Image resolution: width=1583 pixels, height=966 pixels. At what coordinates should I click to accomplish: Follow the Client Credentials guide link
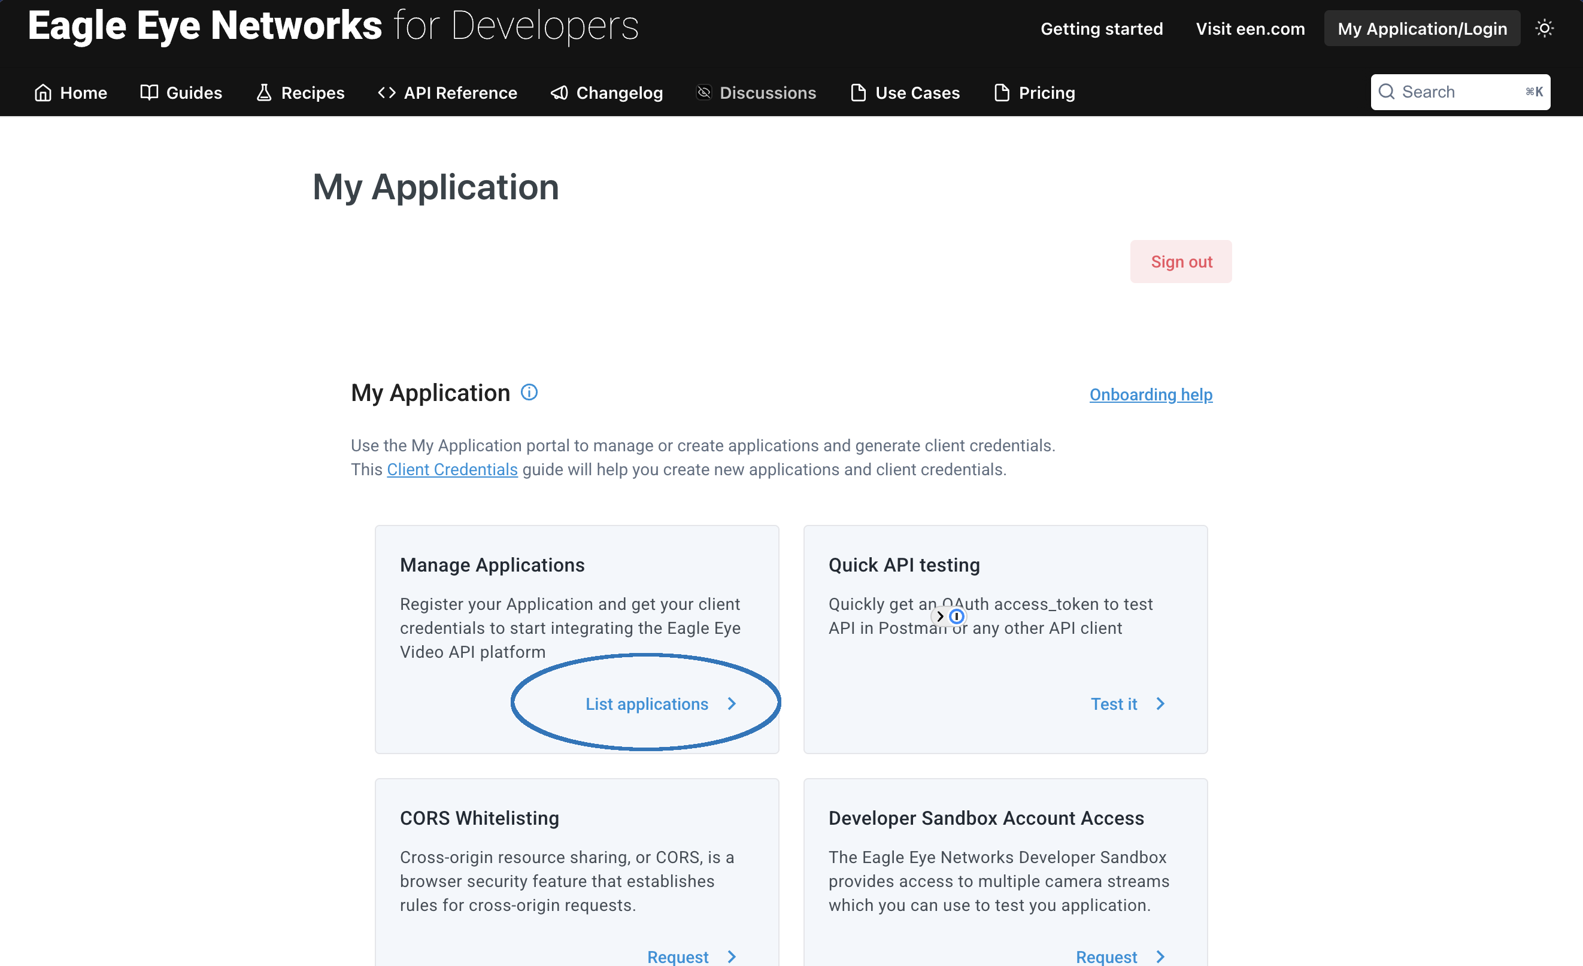coord(451,469)
